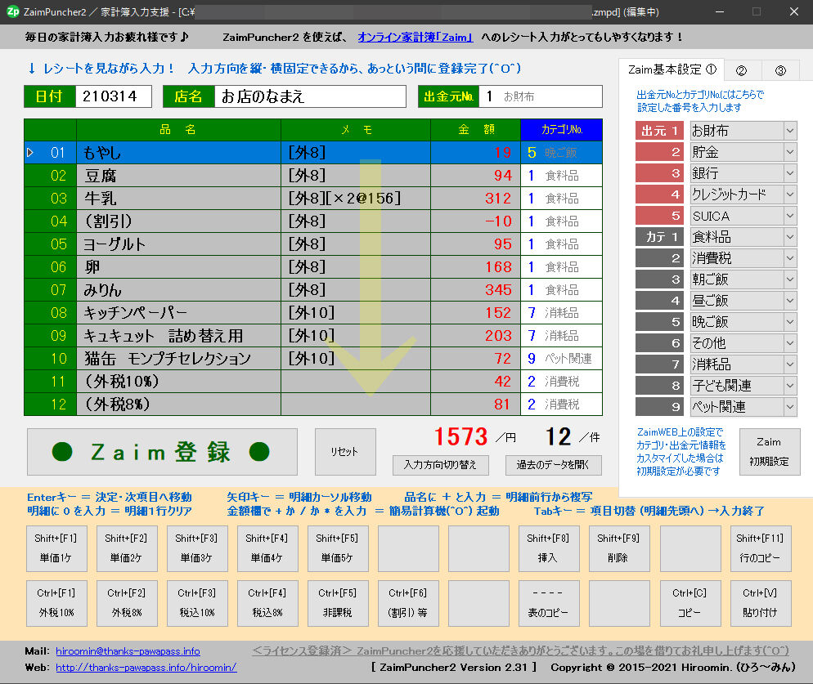Open the オンライン家計簿「Zaim」 link

click(415, 38)
